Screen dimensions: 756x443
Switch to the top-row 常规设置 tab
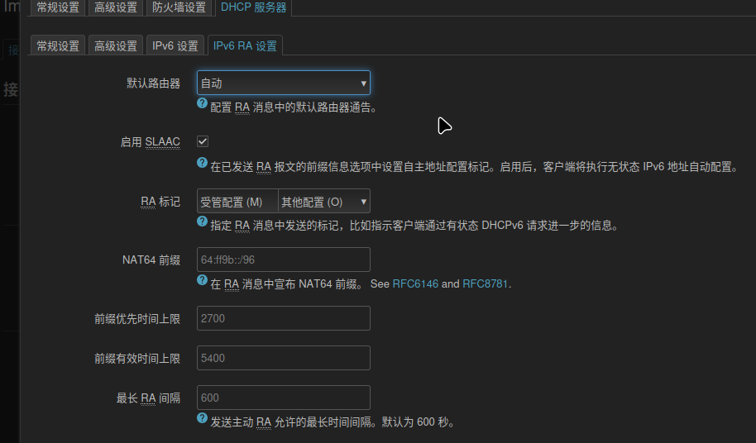(x=58, y=7)
